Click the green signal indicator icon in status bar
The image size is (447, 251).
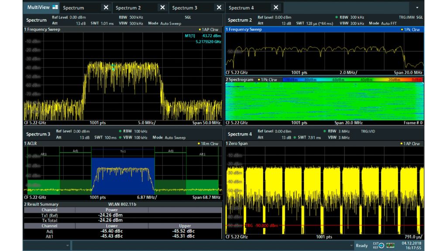[x=389, y=245]
